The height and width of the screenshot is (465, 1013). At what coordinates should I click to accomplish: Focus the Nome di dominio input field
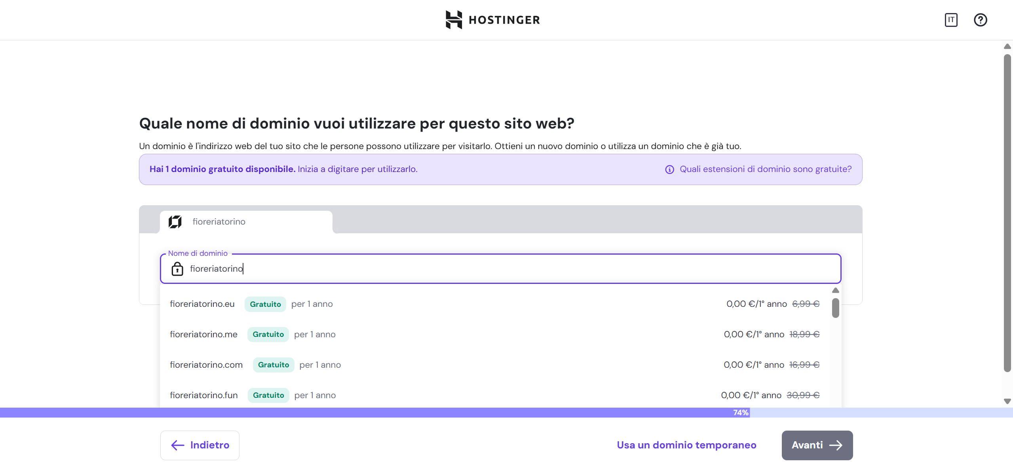500,269
